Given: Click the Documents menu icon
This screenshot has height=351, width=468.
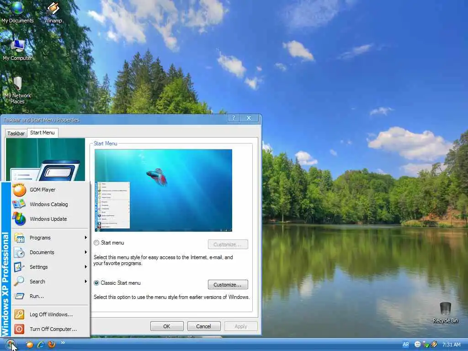Looking at the screenshot, I should (19, 252).
